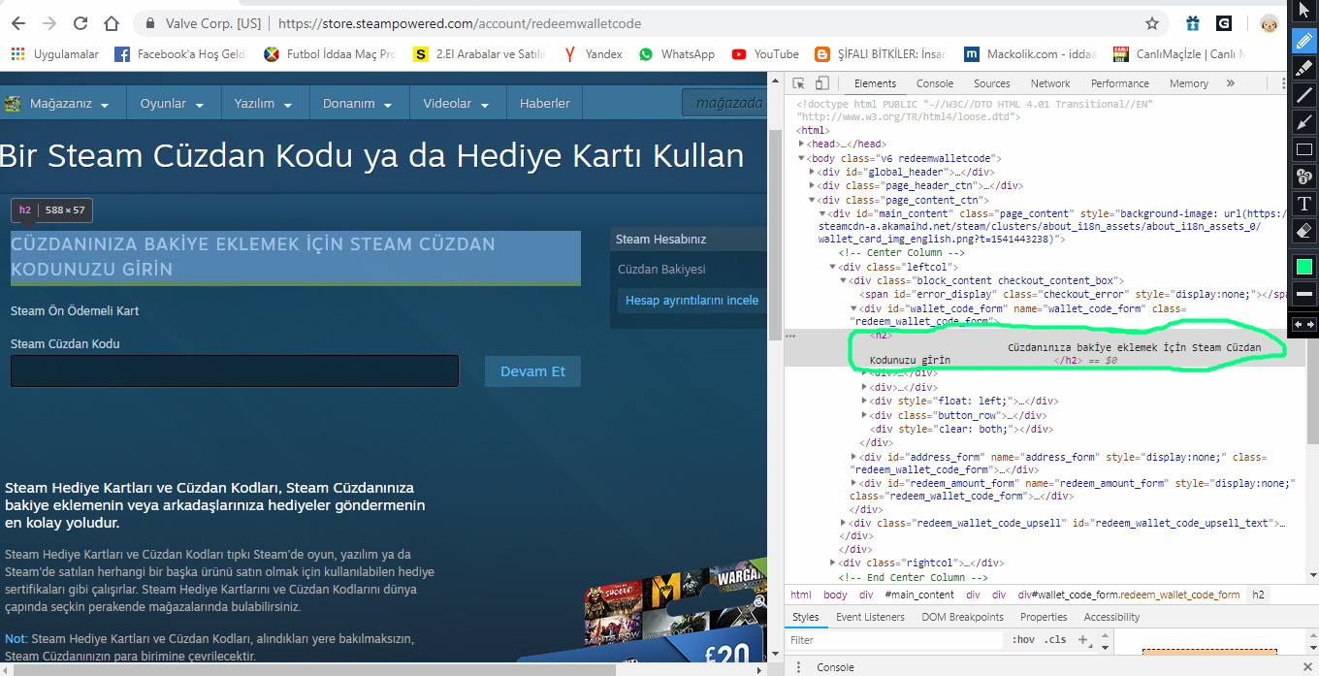Select the eraser tool
The width and height of the screenshot is (1319, 676).
[1304, 231]
